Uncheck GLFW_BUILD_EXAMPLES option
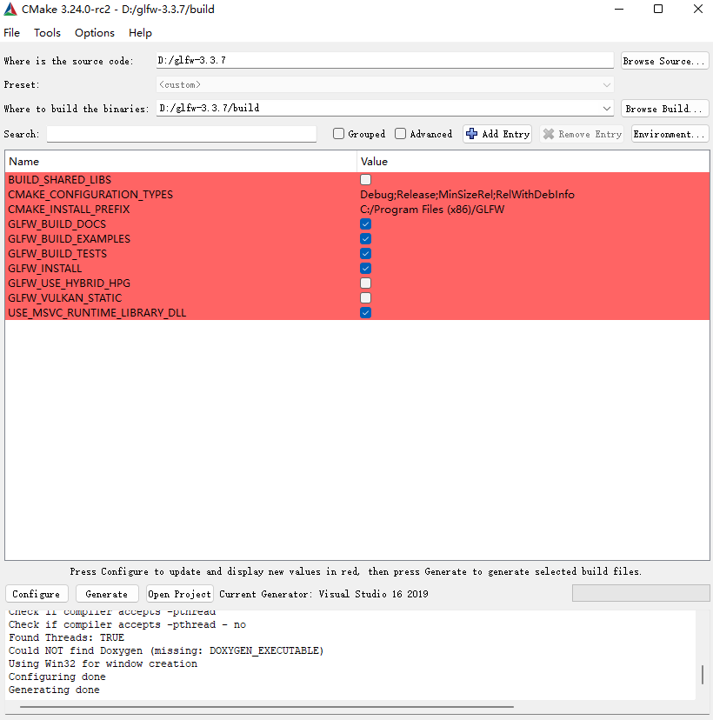Screen dimensions: 713x720 365,239
